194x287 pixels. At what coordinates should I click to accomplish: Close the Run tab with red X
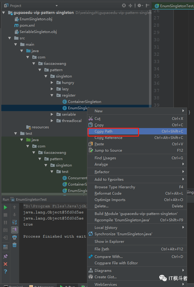point(5,264)
